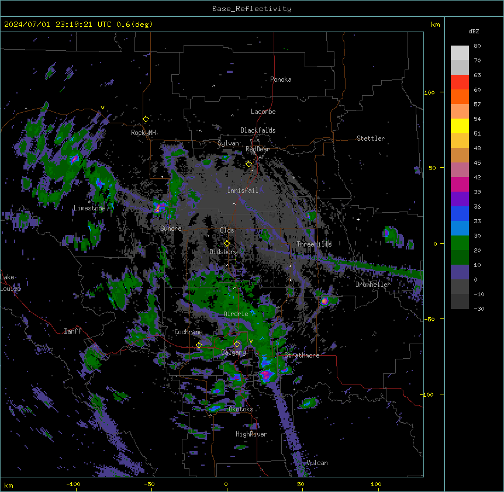The width and height of the screenshot is (504, 492).
Task: Click the RockyMH label
Action: pos(143,133)
